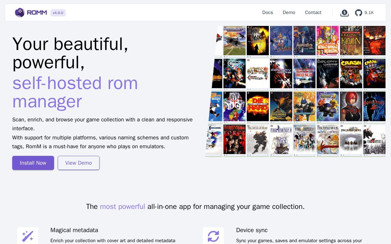Select the Digimon World 3 cover

(x=328, y=106)
